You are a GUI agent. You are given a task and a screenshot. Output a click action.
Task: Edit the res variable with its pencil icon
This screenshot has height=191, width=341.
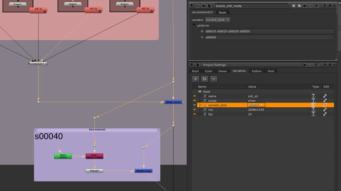[x=324, y=110]
